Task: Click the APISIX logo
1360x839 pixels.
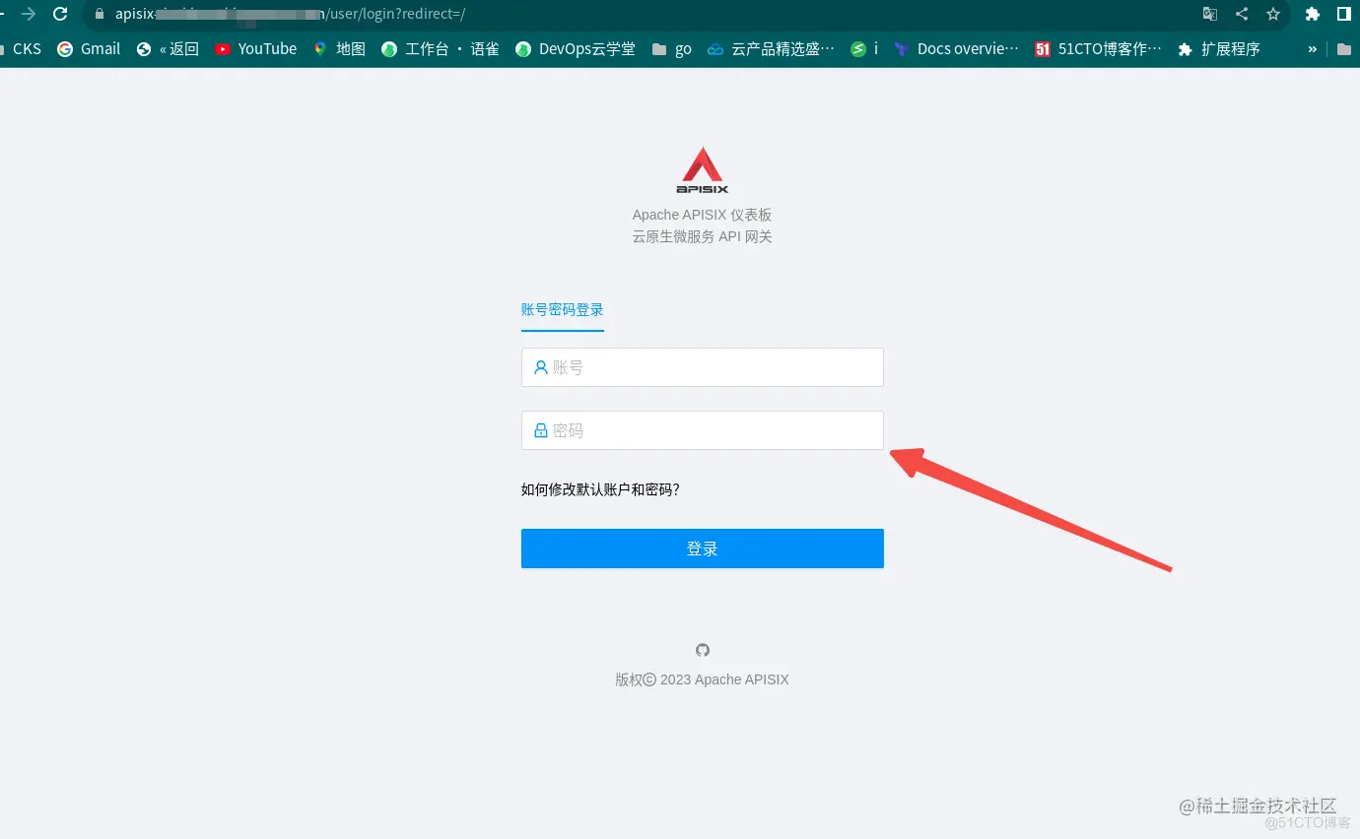Action: pyautogui.click(x=703, y=170)
